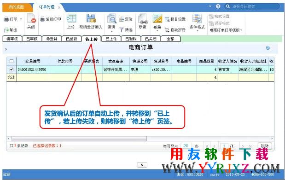Click the 收货人详细地址 column header
The image size is (285, 180).
tap(253, 61)
